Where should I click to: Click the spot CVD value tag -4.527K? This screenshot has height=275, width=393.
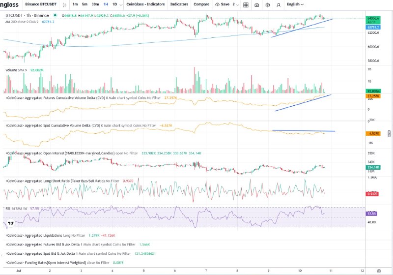coord(373,134)
